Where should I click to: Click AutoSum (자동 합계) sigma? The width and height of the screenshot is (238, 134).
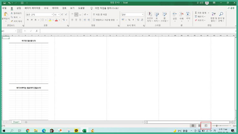pyautogui.click(x=201, y=13)
